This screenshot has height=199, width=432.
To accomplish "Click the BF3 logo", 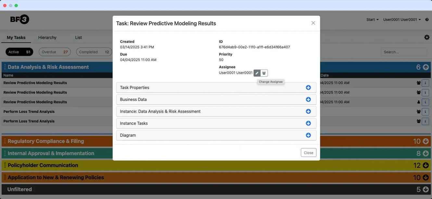I will [19, 19].
